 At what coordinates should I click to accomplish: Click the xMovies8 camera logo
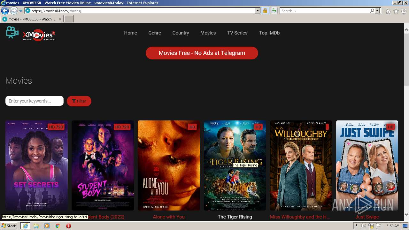point(12,32)
